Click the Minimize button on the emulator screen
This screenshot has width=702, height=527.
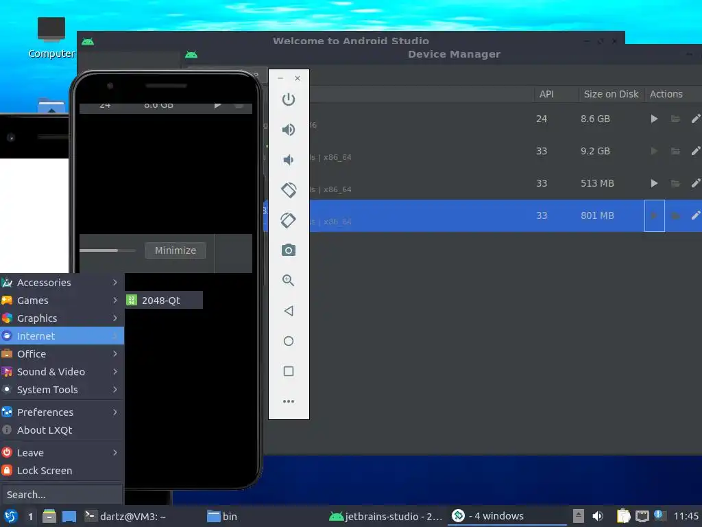coord(175,250)
